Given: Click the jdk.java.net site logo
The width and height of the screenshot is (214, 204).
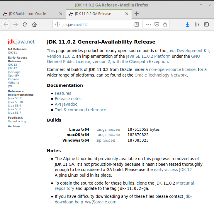Looking at the screenshot, I should [21, 42].
